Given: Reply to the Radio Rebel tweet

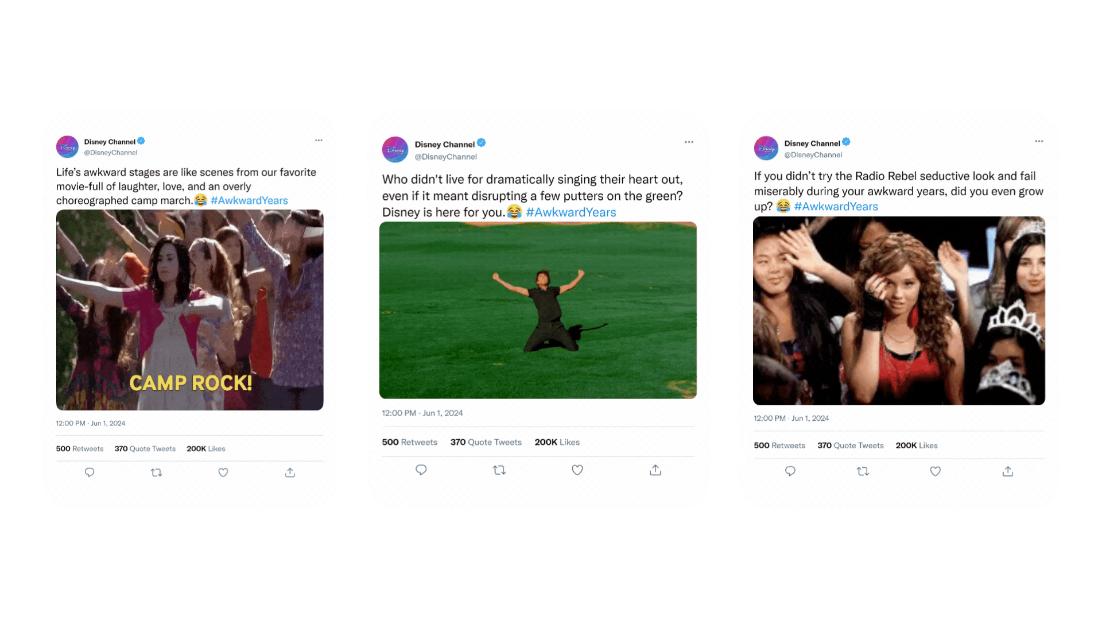Looking at the screenshot, I should (x=790, y=471).
